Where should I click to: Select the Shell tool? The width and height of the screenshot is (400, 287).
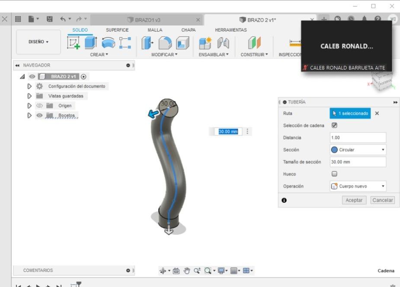coord(182,43)
